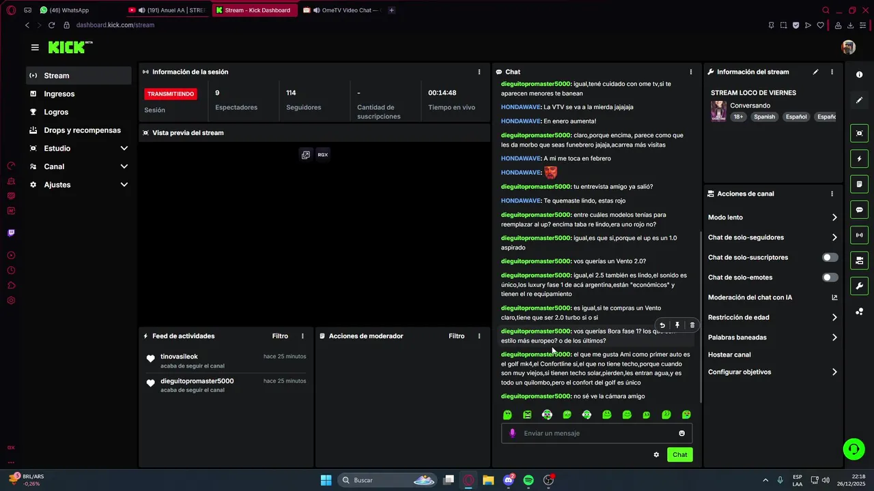Open Acciones de moderador three-dot options
Screen dimensions: 874x491
coord(479,336)
